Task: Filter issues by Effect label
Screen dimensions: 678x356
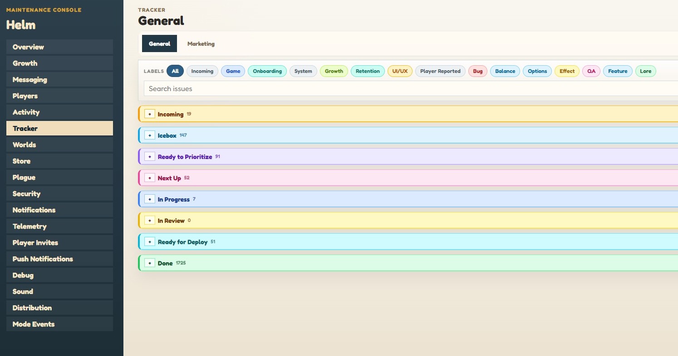Action: 567,71
